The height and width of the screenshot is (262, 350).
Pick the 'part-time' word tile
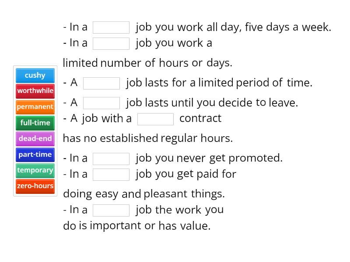tap(35, 154)
